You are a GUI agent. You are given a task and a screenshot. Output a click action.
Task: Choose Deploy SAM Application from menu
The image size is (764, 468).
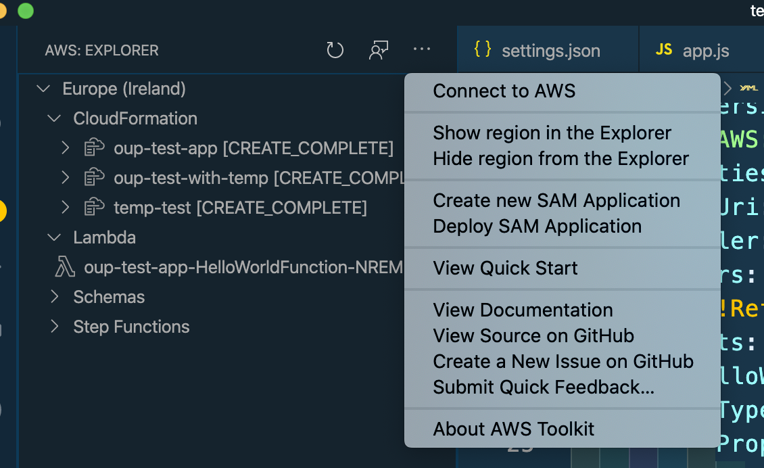tap(538, 227)
